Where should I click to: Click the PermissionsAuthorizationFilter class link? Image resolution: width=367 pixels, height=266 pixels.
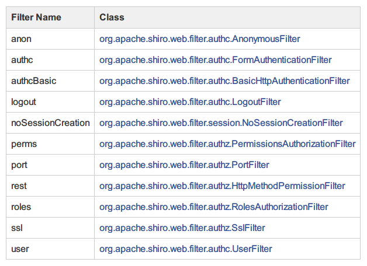[x=227, y=144]
